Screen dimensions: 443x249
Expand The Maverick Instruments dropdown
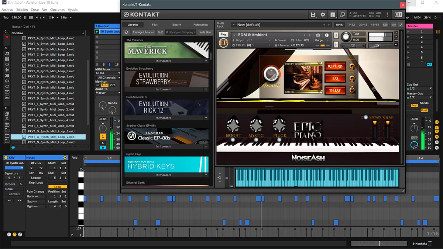206,61
